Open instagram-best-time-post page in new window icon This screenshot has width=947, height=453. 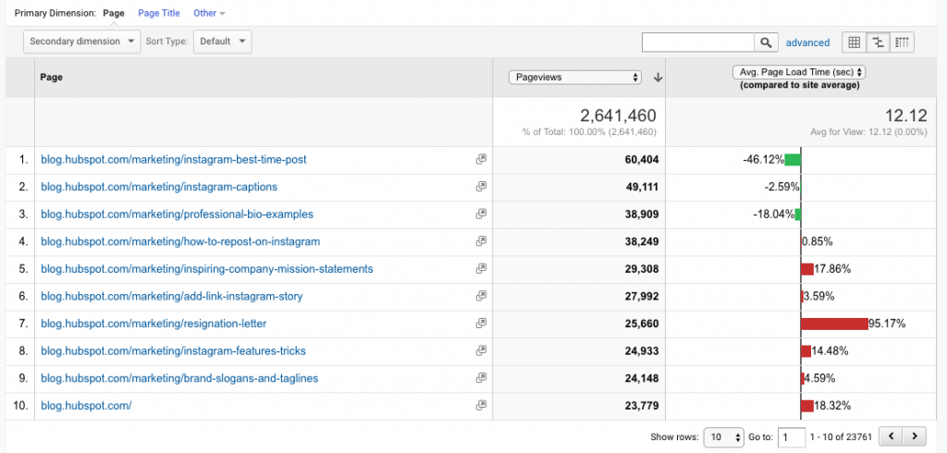click(481, 160)
